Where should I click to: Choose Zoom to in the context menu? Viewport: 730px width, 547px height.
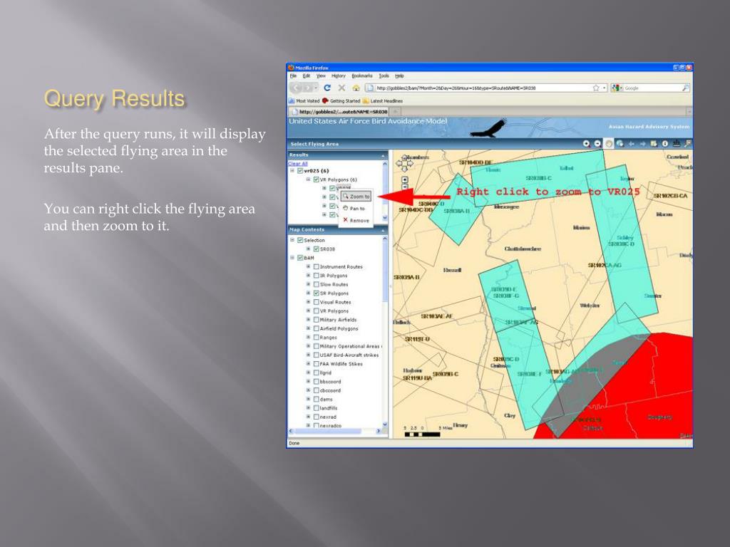356,197
